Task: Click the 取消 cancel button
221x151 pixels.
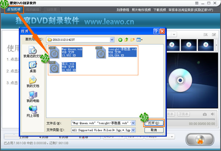Action: point(154,130)
